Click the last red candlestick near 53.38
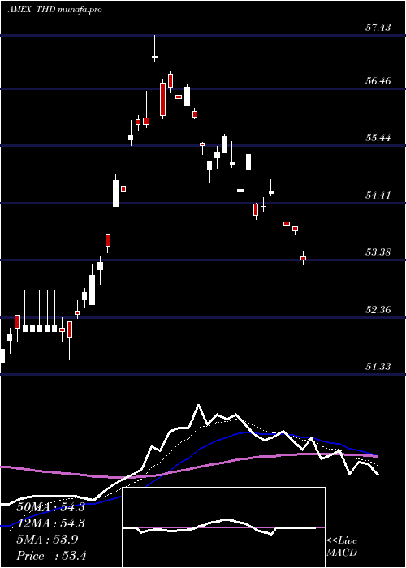Image resolution: width=406 pixels, height=568 pixels. (x=303, y=258)
